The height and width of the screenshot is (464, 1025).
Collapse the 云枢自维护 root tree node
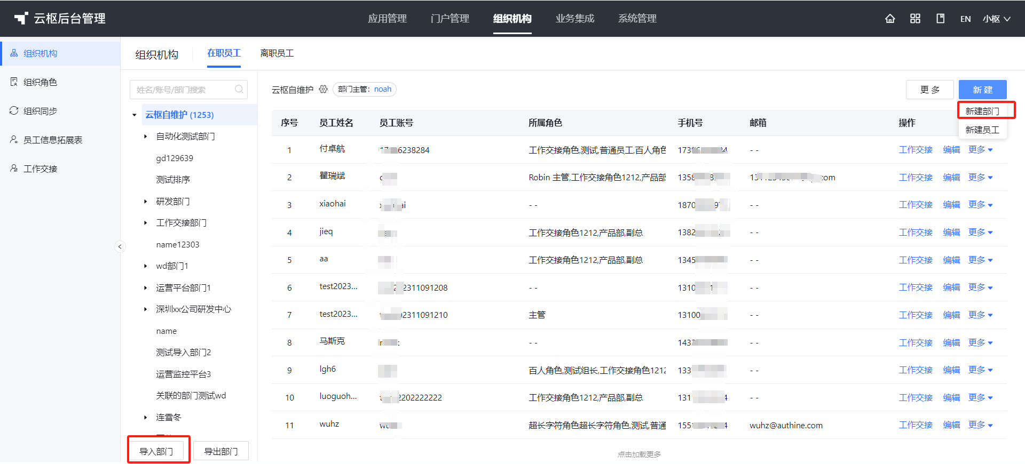tap(135, 115)
